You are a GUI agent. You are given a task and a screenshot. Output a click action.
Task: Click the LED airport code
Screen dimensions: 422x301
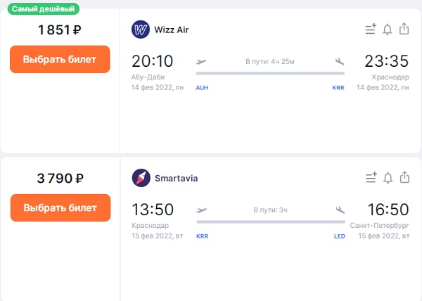tap(340, 236)
